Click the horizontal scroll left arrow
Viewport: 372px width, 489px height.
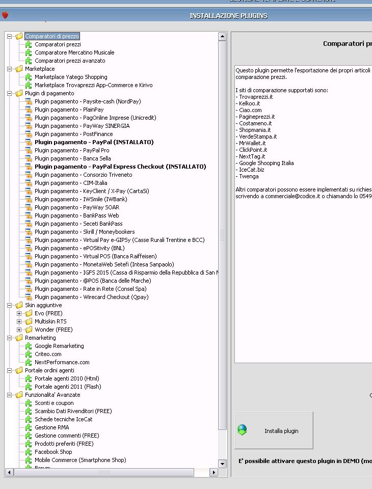(9, 472)
